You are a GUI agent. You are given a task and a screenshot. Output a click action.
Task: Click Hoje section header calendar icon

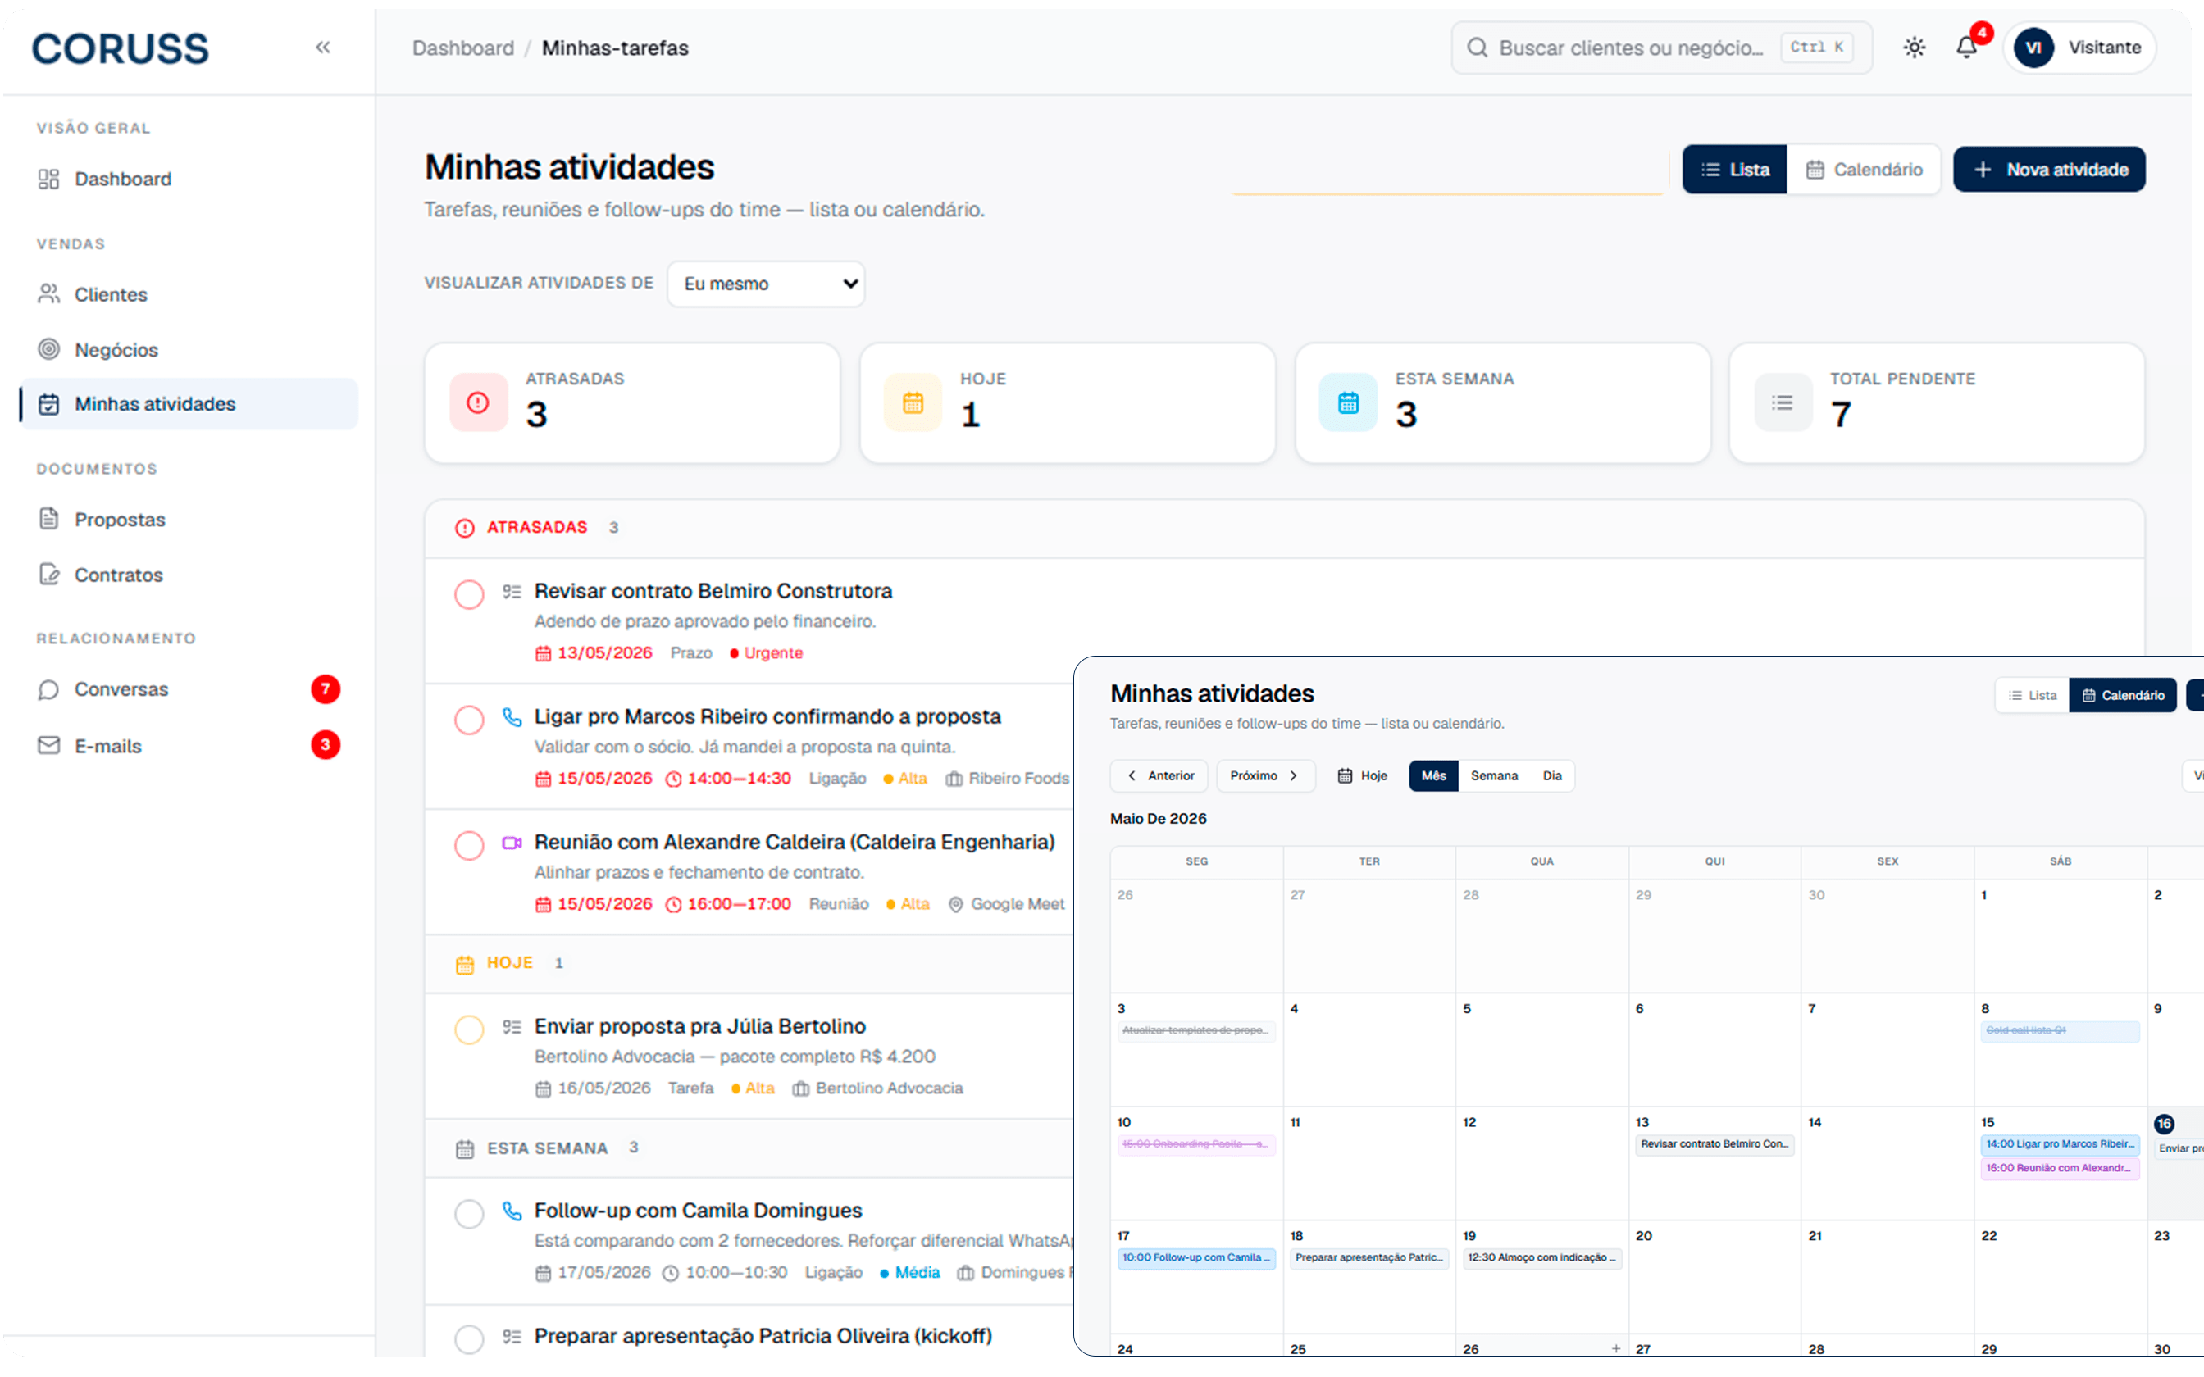point(464,965)
